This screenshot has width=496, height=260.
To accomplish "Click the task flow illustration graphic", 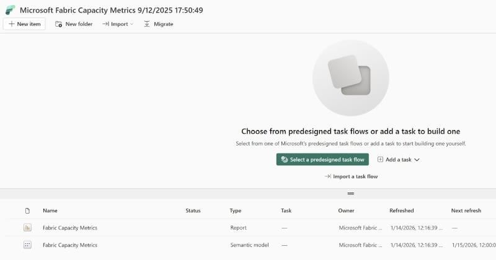I will 350,77.
